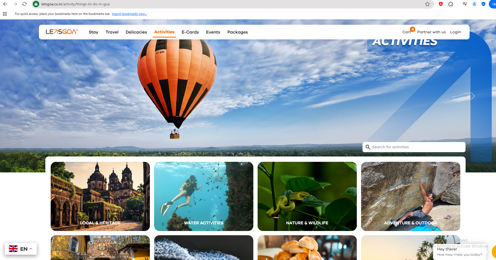
Task: Open the Water Activities category card
Action: click(x=204, y=196)
